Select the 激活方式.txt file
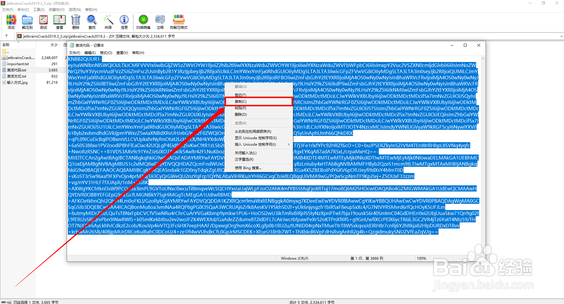 (16, 76)
